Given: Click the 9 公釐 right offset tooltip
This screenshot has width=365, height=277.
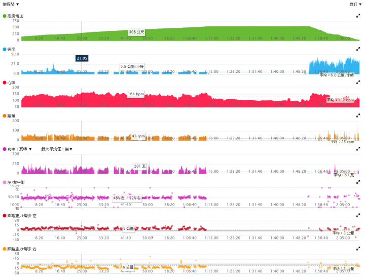Looking at the screenshot, I should (x=128, y=267).
